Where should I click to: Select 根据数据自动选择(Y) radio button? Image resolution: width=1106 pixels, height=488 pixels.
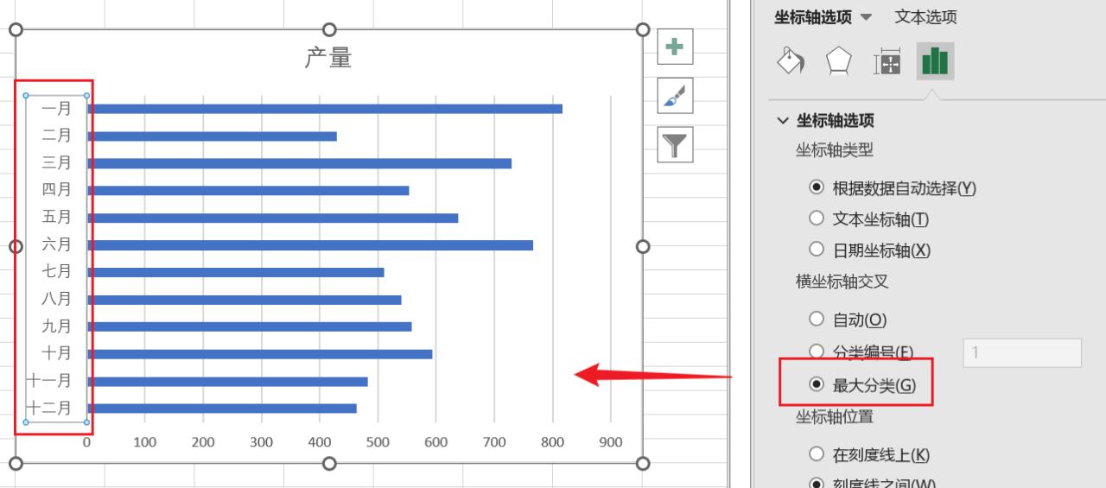pos(817,187)
